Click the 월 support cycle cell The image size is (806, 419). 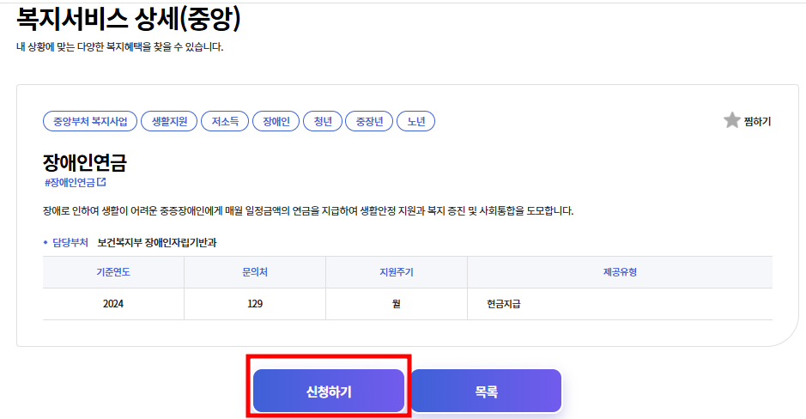397,304
